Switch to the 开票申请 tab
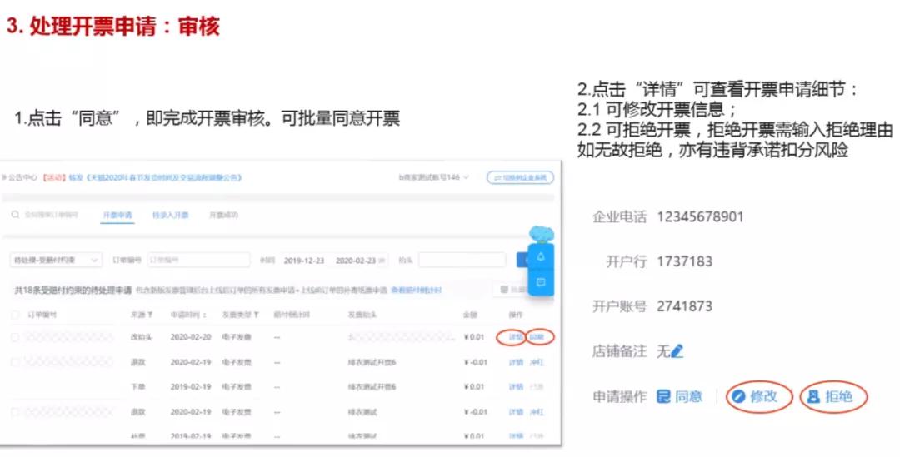The image size is (900, 457). pos(117,215)
